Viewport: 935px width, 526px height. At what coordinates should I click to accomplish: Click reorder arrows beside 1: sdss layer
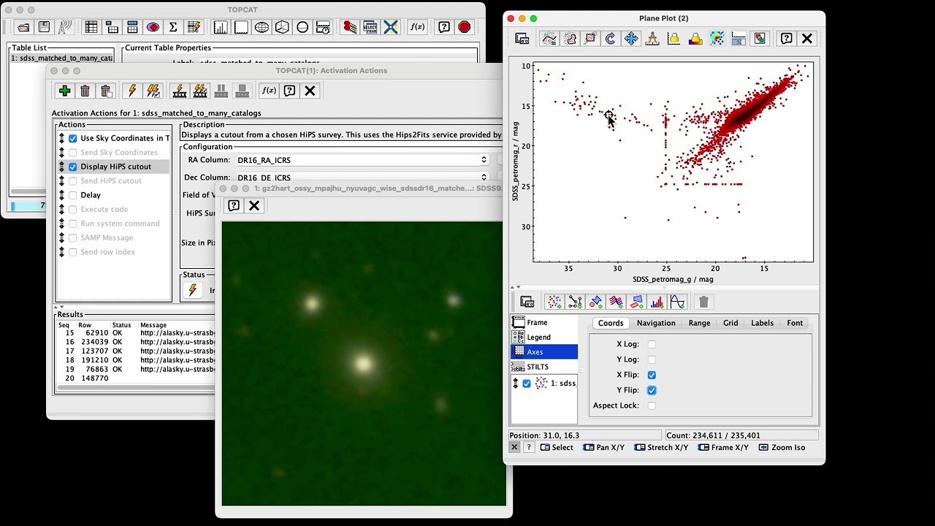click(516, 384)
